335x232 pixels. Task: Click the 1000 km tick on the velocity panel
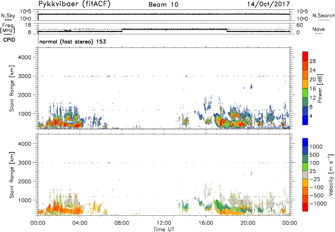click(24, 200)
